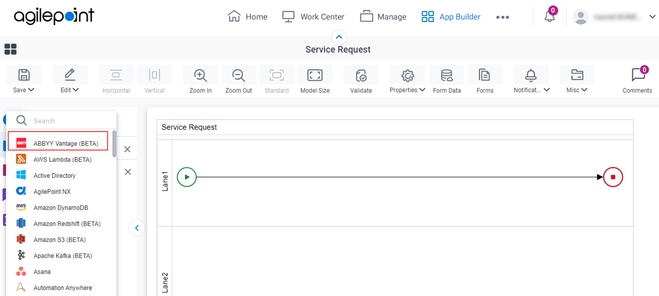Click the AgilePoint logo
This screenshot has width=659, height=296.
pyautogui.click(x=54, y=16)
